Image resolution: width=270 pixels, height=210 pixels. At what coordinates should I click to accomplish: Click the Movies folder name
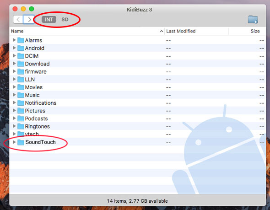pyautogui.click(x=34, y=87)
